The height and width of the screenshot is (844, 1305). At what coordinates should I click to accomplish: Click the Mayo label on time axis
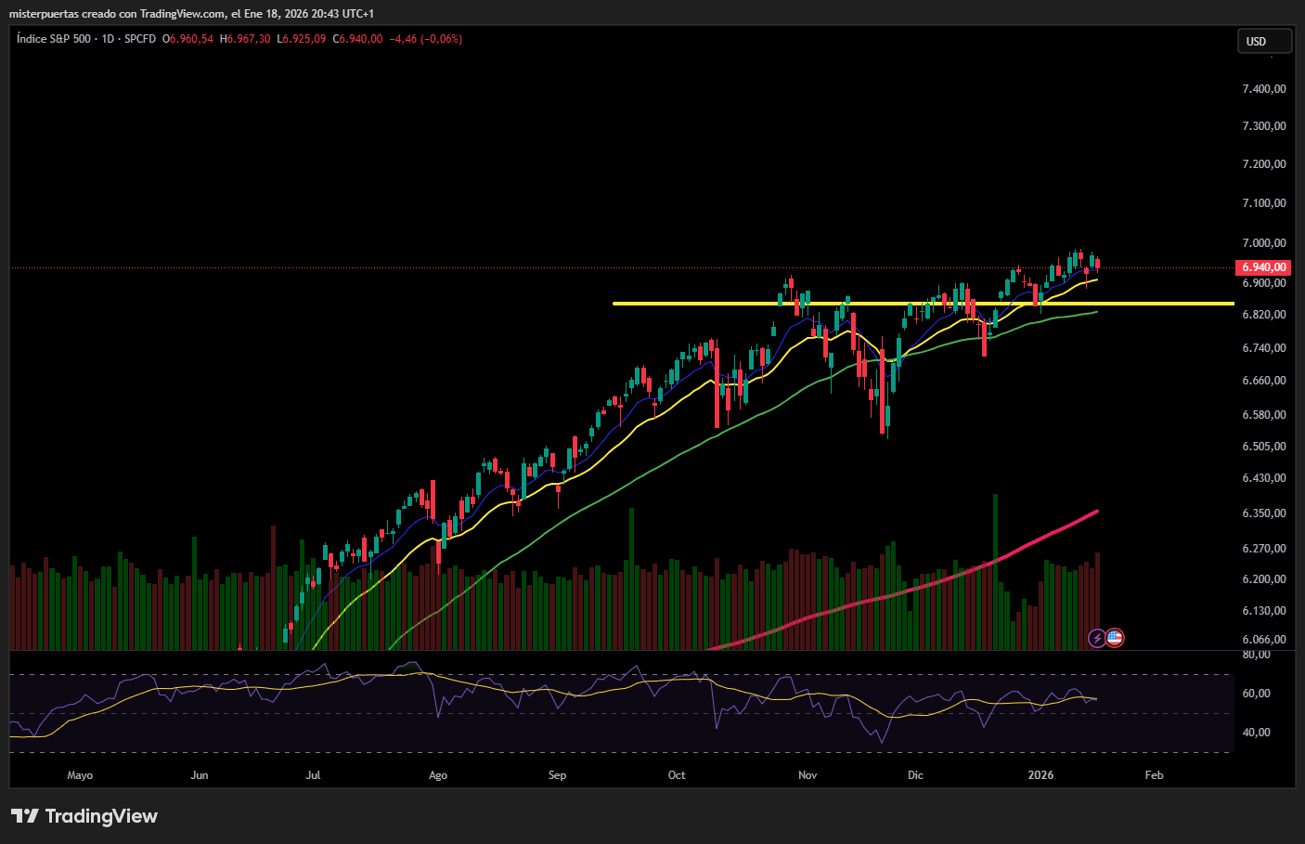pos(80,775)
